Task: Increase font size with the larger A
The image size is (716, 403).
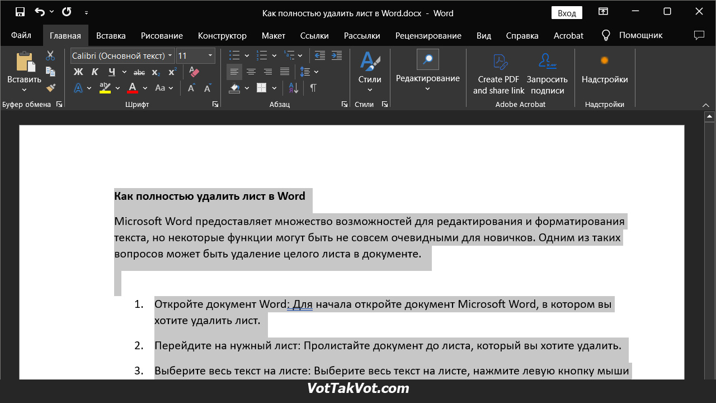Action: click(191, 88)
